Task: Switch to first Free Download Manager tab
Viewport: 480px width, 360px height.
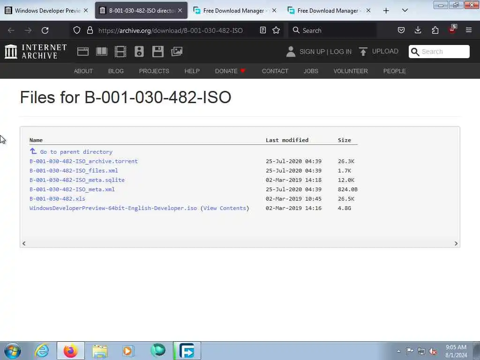Action: tap(235, 10)
